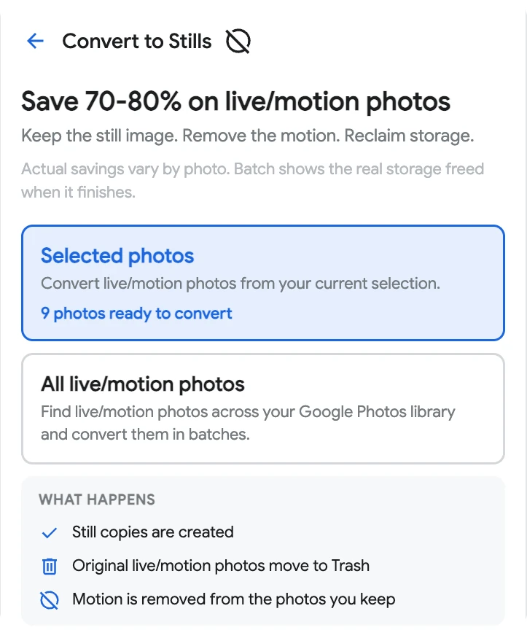This screenshot has width=527, height=630.
Task: Click the WHAT HAPPENS section label
Action: (x=97, y=499)
